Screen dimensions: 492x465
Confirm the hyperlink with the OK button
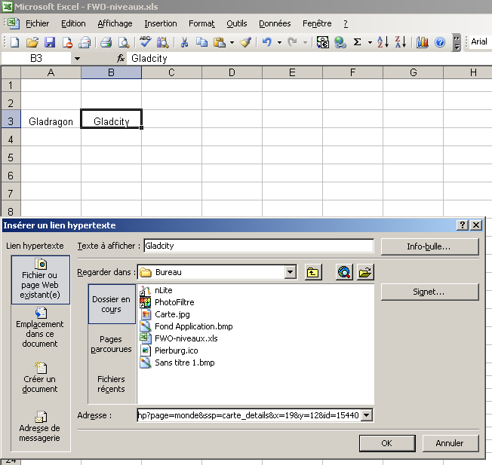(387, 443)
